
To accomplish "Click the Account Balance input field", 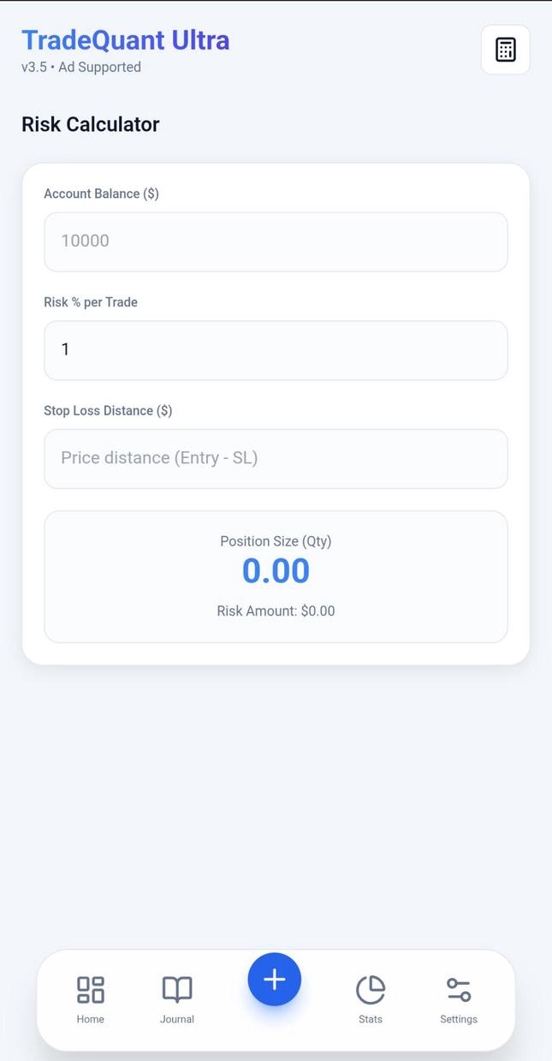I will click(276, 241).
